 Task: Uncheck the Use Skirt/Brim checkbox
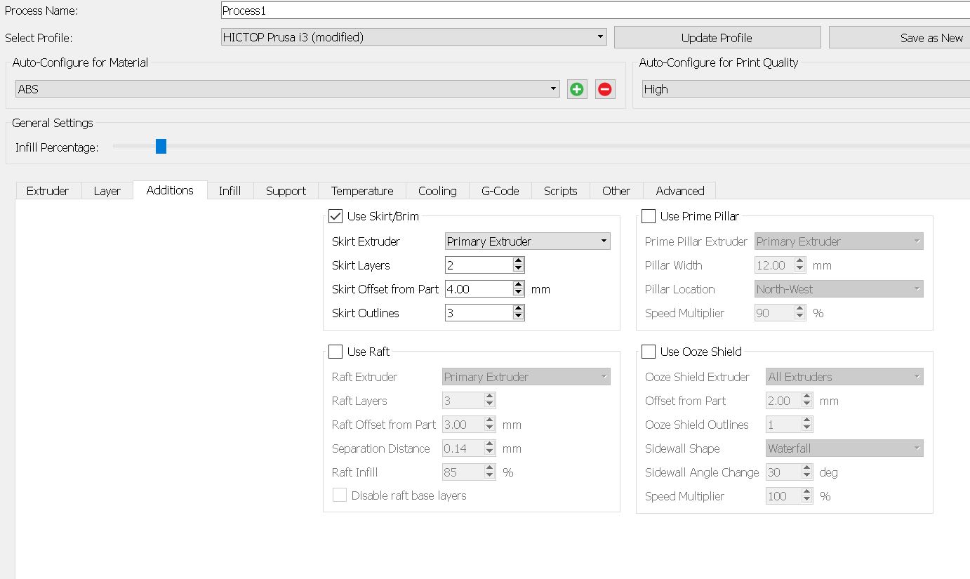click(335, 216)
